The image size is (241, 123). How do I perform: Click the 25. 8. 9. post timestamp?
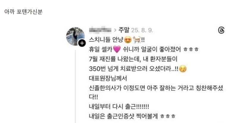coord(142,30)
